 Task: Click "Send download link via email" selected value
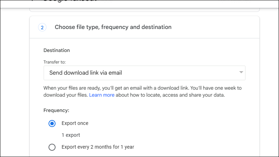86,73
